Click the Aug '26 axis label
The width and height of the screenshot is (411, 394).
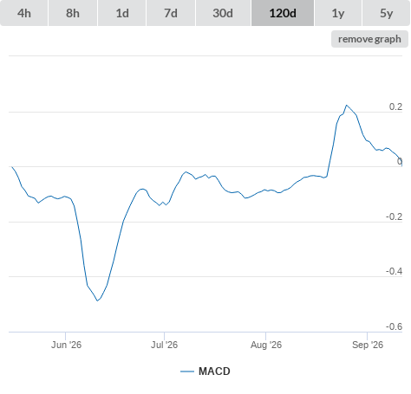(266, 345)
